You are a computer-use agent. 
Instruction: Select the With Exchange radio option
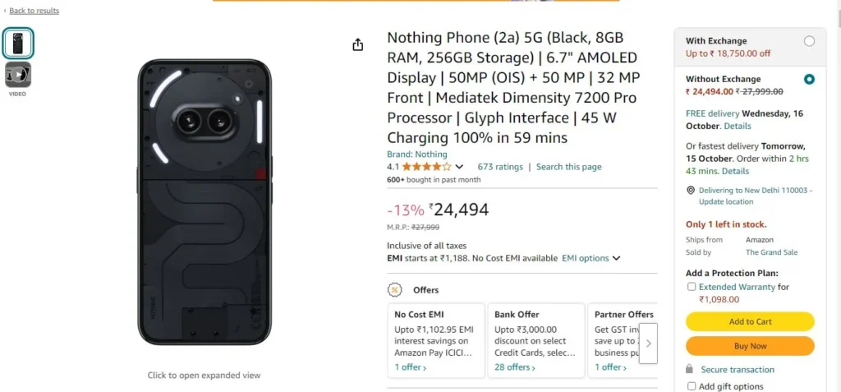[809, 41]
